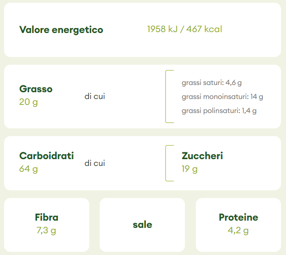
Task: Click the bracket beside the fat breakdown
Action: (x=167, y=96)
